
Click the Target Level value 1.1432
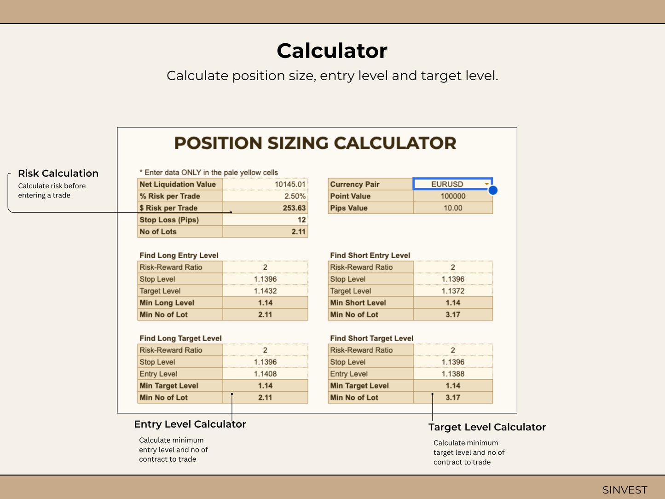265,291
